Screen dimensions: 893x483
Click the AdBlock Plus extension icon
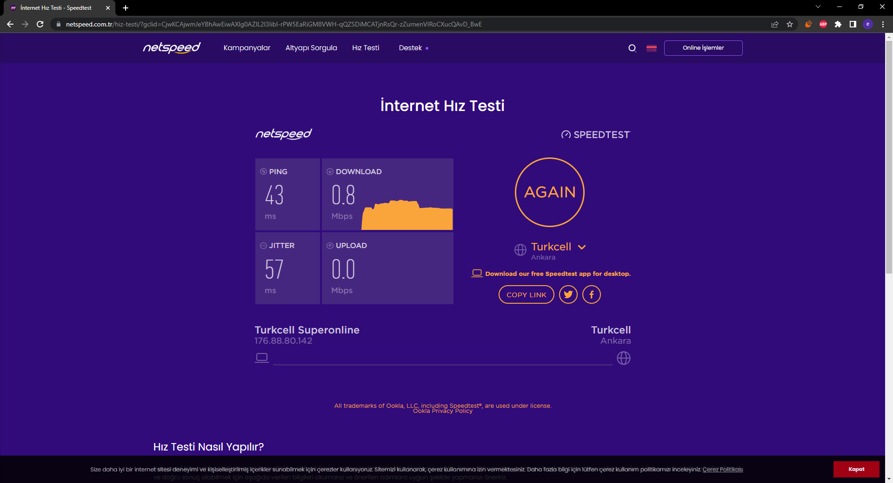tap(823, 24)
